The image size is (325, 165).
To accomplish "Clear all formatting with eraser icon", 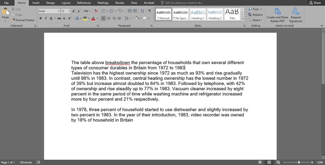I will (x=96, y=11).
